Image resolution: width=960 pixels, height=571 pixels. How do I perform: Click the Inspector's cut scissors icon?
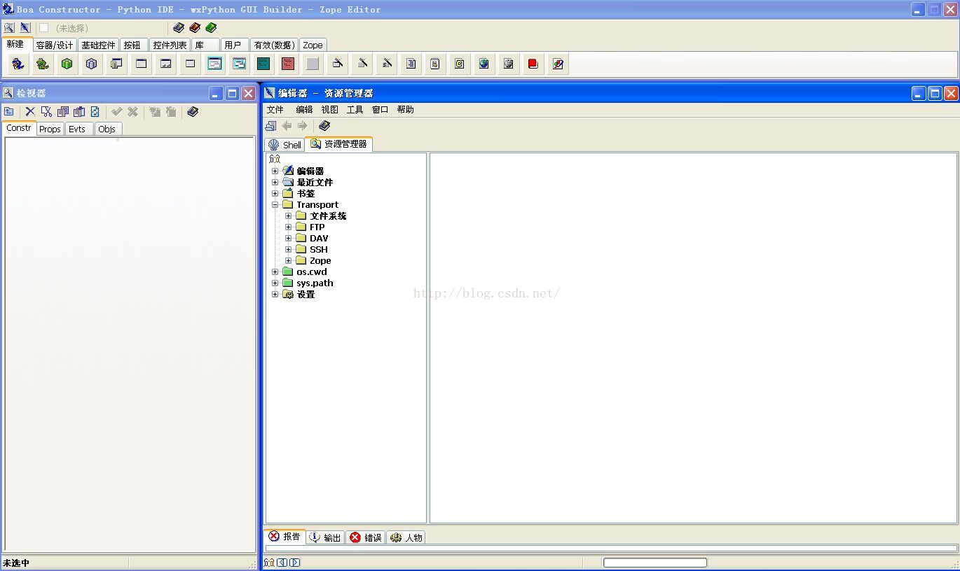(x=46, y=111)
